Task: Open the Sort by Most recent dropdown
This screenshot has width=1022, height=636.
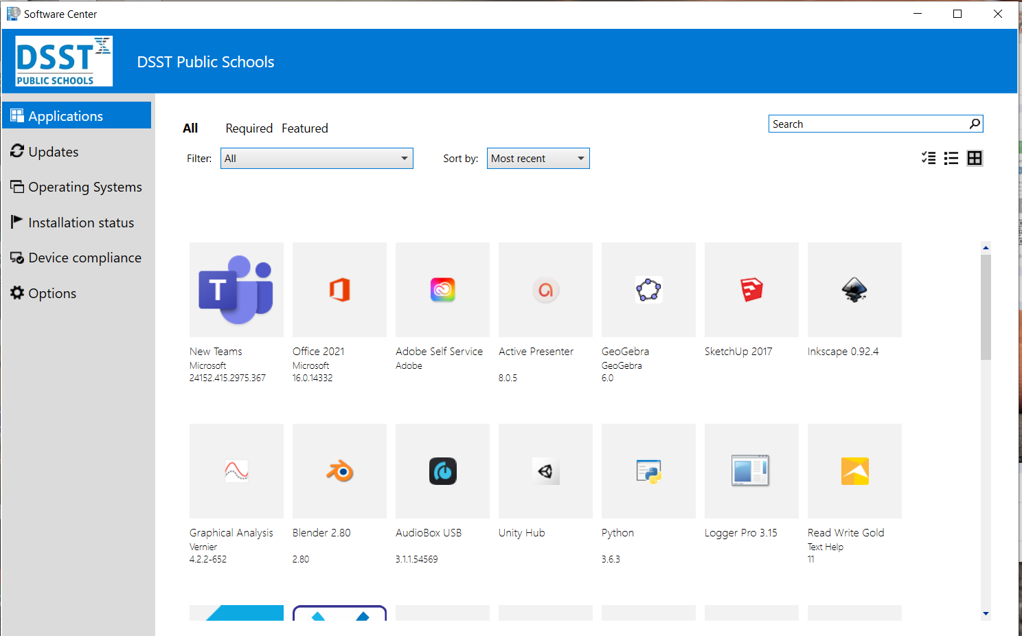Action: click(x=538, y=159)
